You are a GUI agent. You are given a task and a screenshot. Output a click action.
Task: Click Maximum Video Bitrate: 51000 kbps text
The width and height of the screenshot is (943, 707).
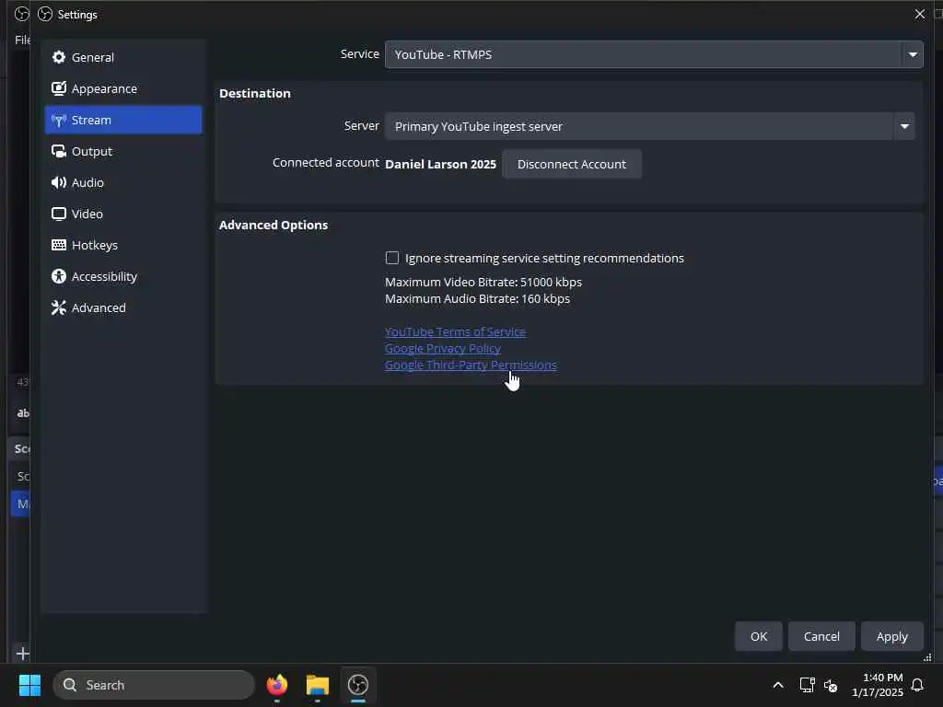coord(483,282)
